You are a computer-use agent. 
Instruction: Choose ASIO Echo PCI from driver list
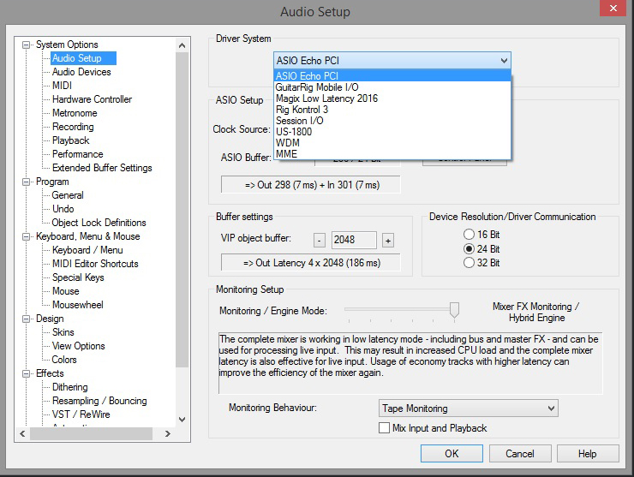392,76
